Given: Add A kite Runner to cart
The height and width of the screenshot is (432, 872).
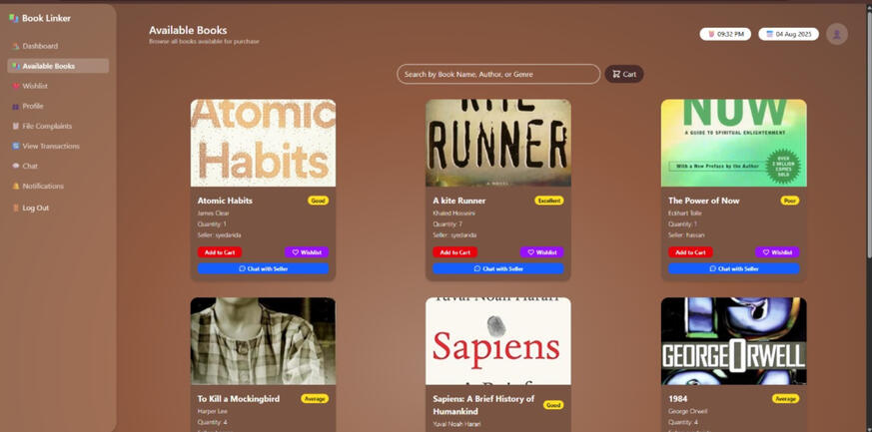Looking at the screenshot, I should 454,252.
